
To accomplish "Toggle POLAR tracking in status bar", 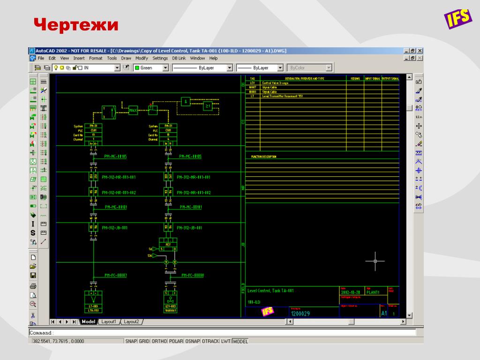I will (176, 341).
